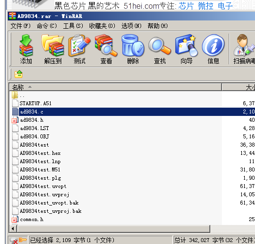Select the STARTUP.A51 file

coord(36,103)
